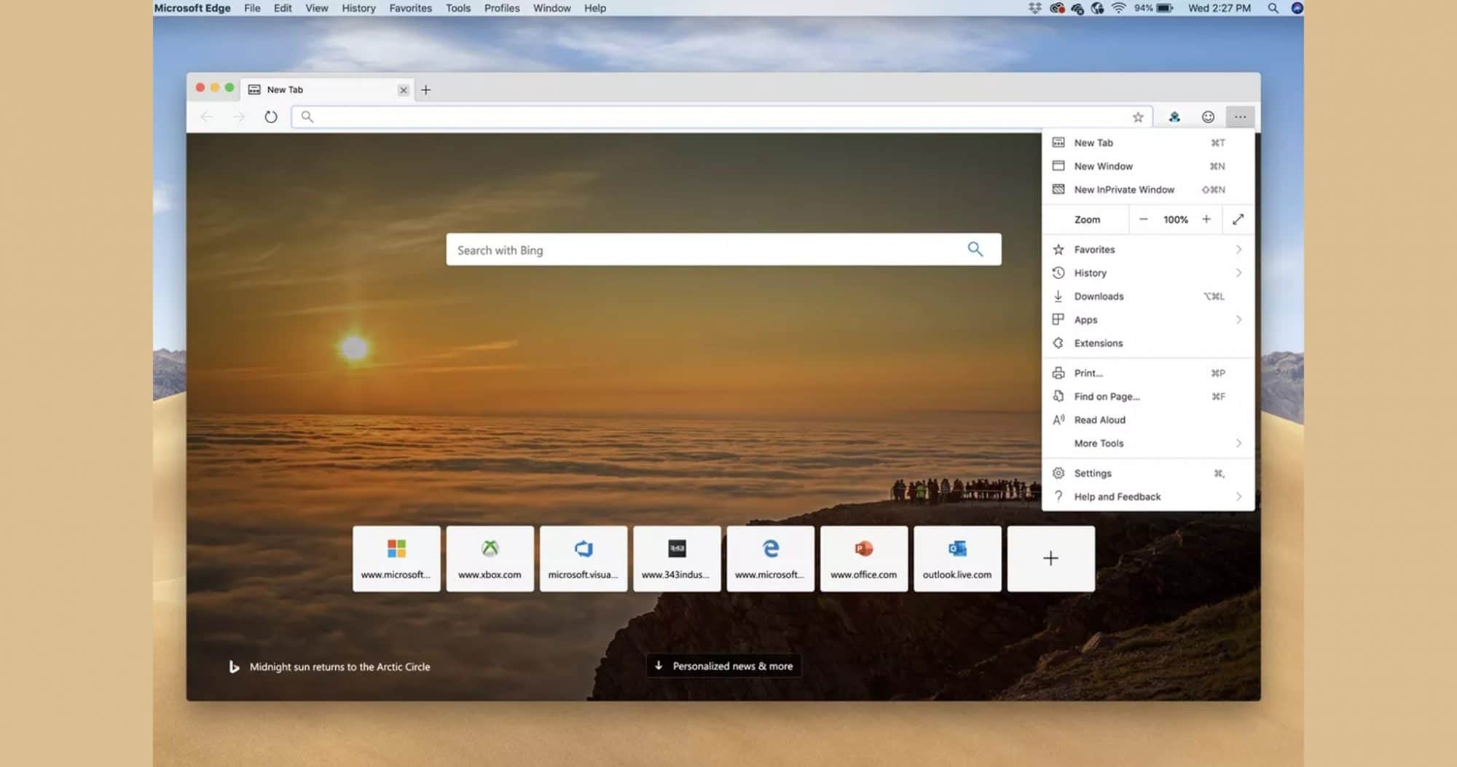Click in the address bar
Image resolution: width=1457 pixels, height=767 pixels.
[721, 117]
